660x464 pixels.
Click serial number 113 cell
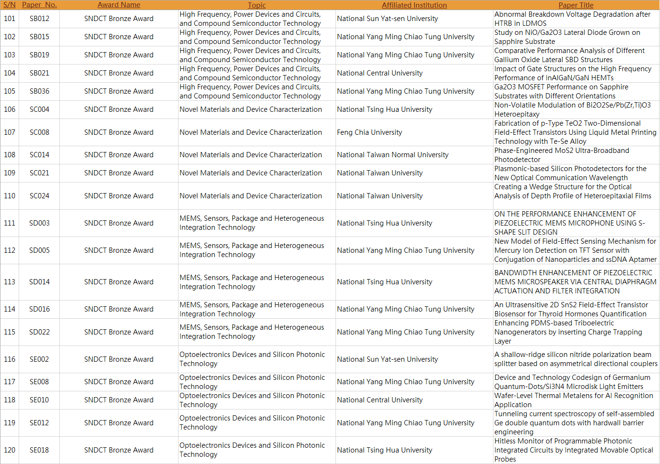10,282
